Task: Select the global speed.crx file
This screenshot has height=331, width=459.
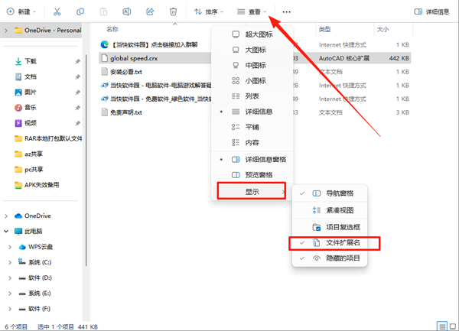Action: pyautogui.click(x=134, y=57)
